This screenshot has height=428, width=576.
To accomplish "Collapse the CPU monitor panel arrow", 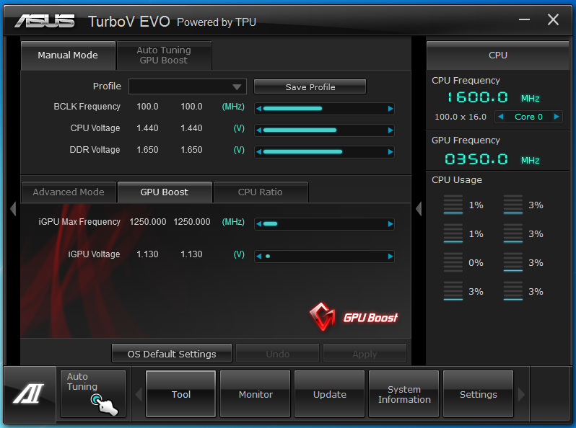I will pos(419,209).
